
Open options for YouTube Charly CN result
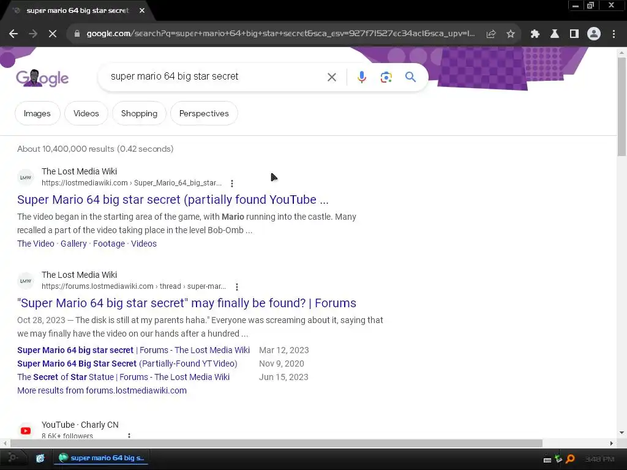pyautogui.click(x=129, y=436)
